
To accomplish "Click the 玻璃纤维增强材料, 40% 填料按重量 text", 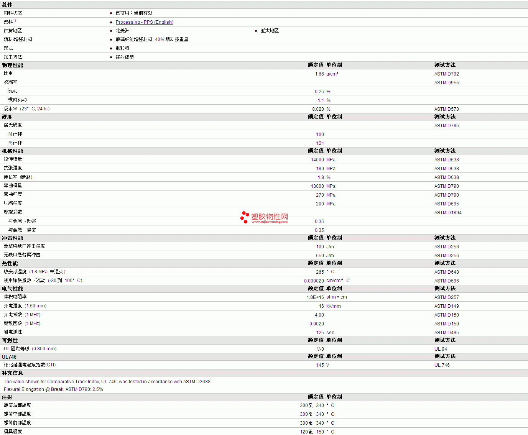I will 152,39.
